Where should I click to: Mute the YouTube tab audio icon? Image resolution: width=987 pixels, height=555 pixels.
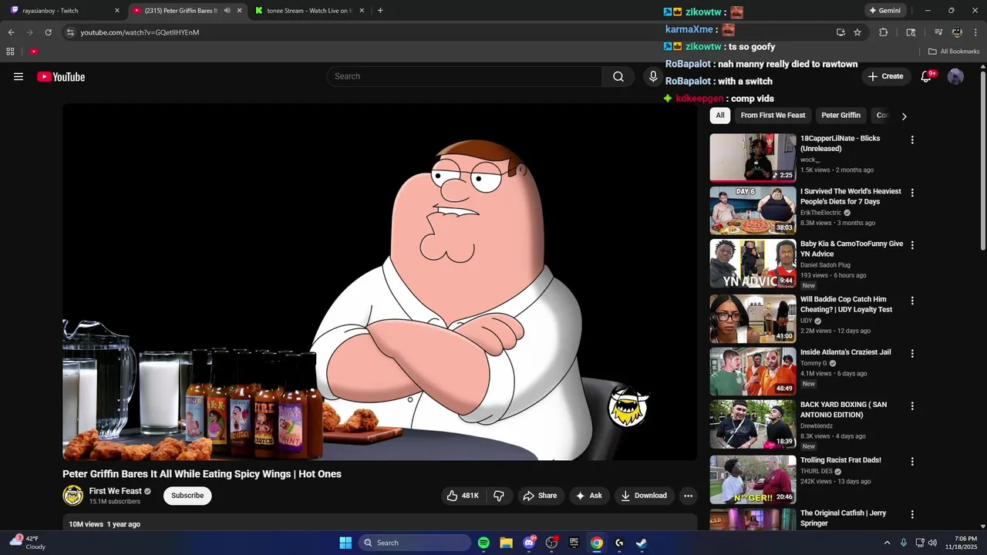click(x=227, y=11)
